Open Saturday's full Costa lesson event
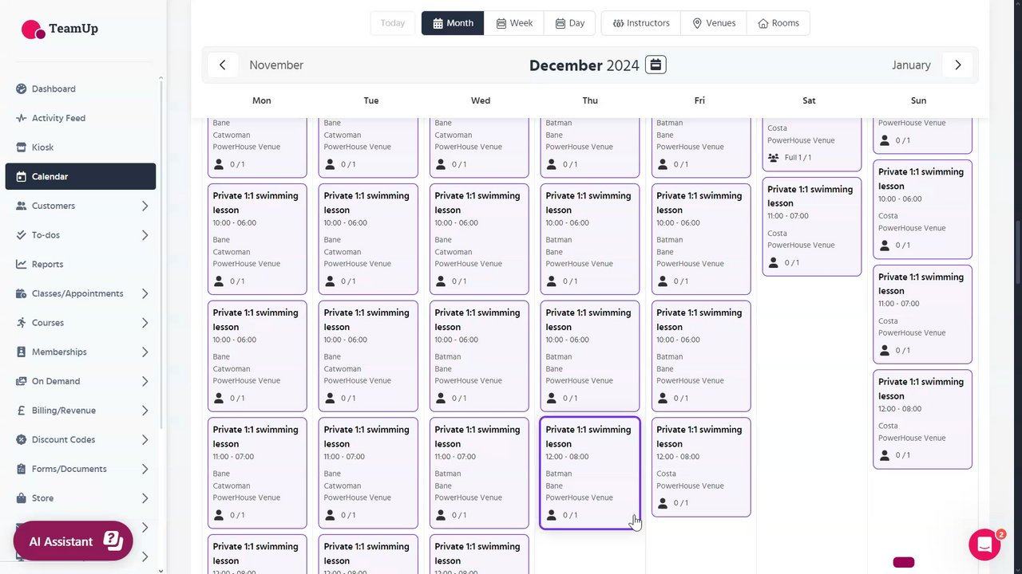This screenshot has height=574, width=1022. [x=811, y=143]
